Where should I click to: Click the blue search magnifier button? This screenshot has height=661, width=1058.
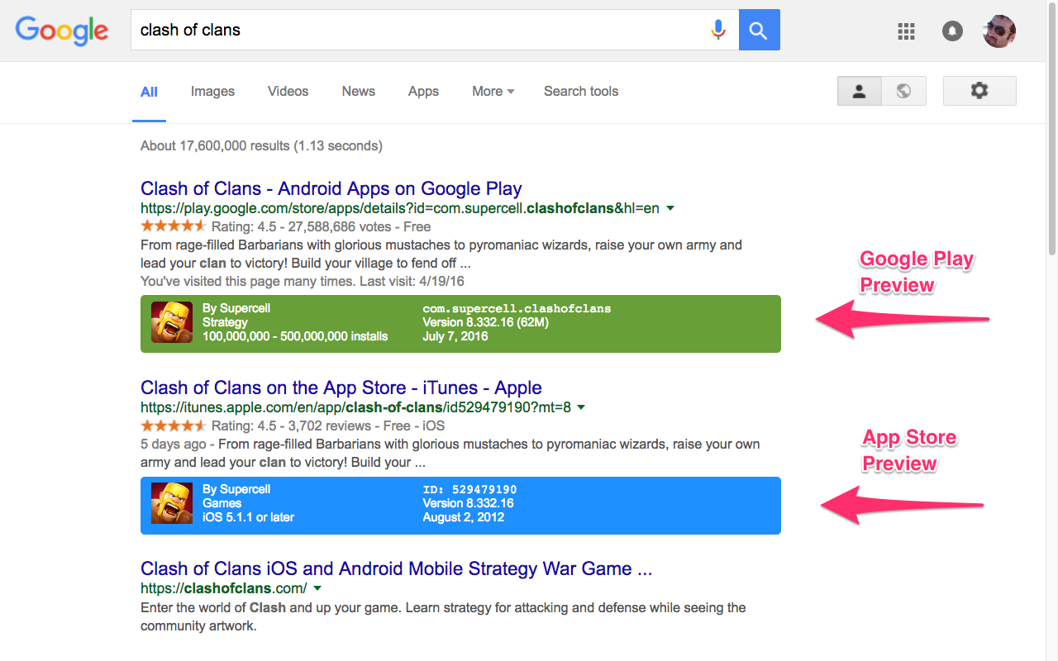(x=758, y=30)
